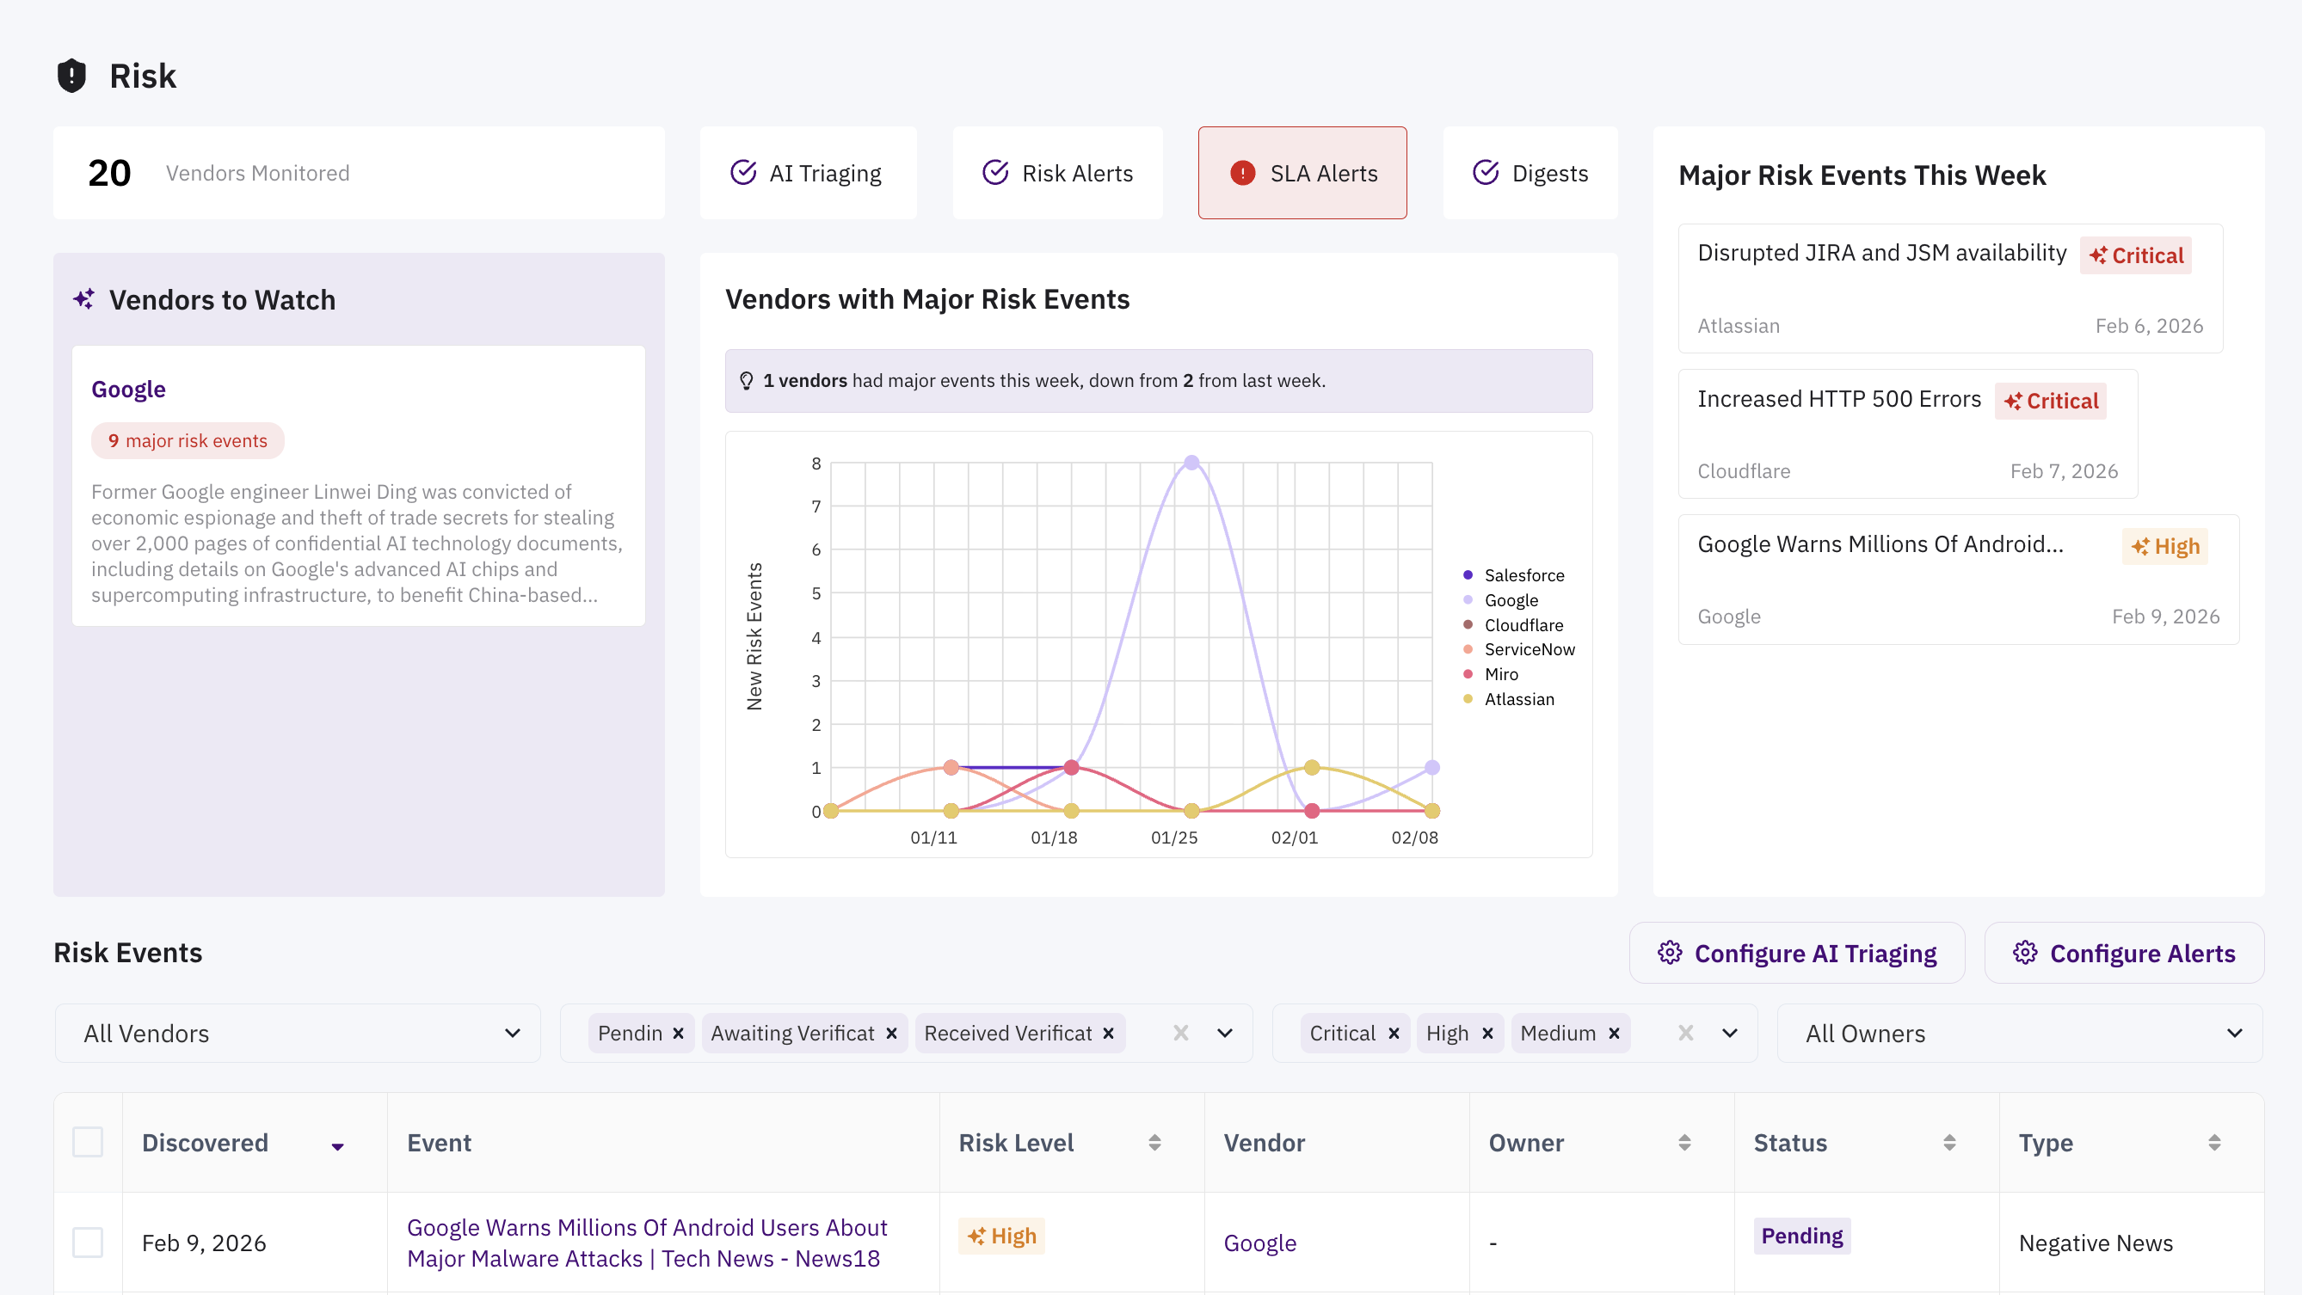This screenshot has width=2302, height=1295.
Task: Check the Feb 9, 2026 row checkbox
Action: pos(88,1243)
